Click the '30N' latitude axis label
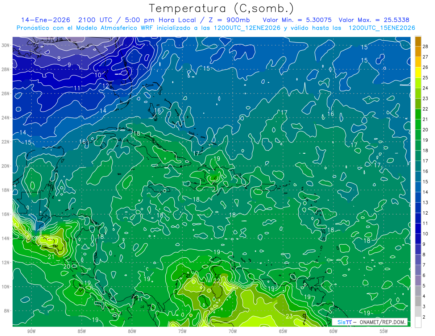 click(x=6, y=45)
